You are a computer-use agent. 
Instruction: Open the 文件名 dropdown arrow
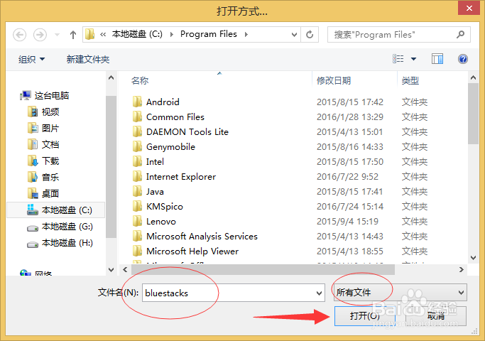point(319,293)
